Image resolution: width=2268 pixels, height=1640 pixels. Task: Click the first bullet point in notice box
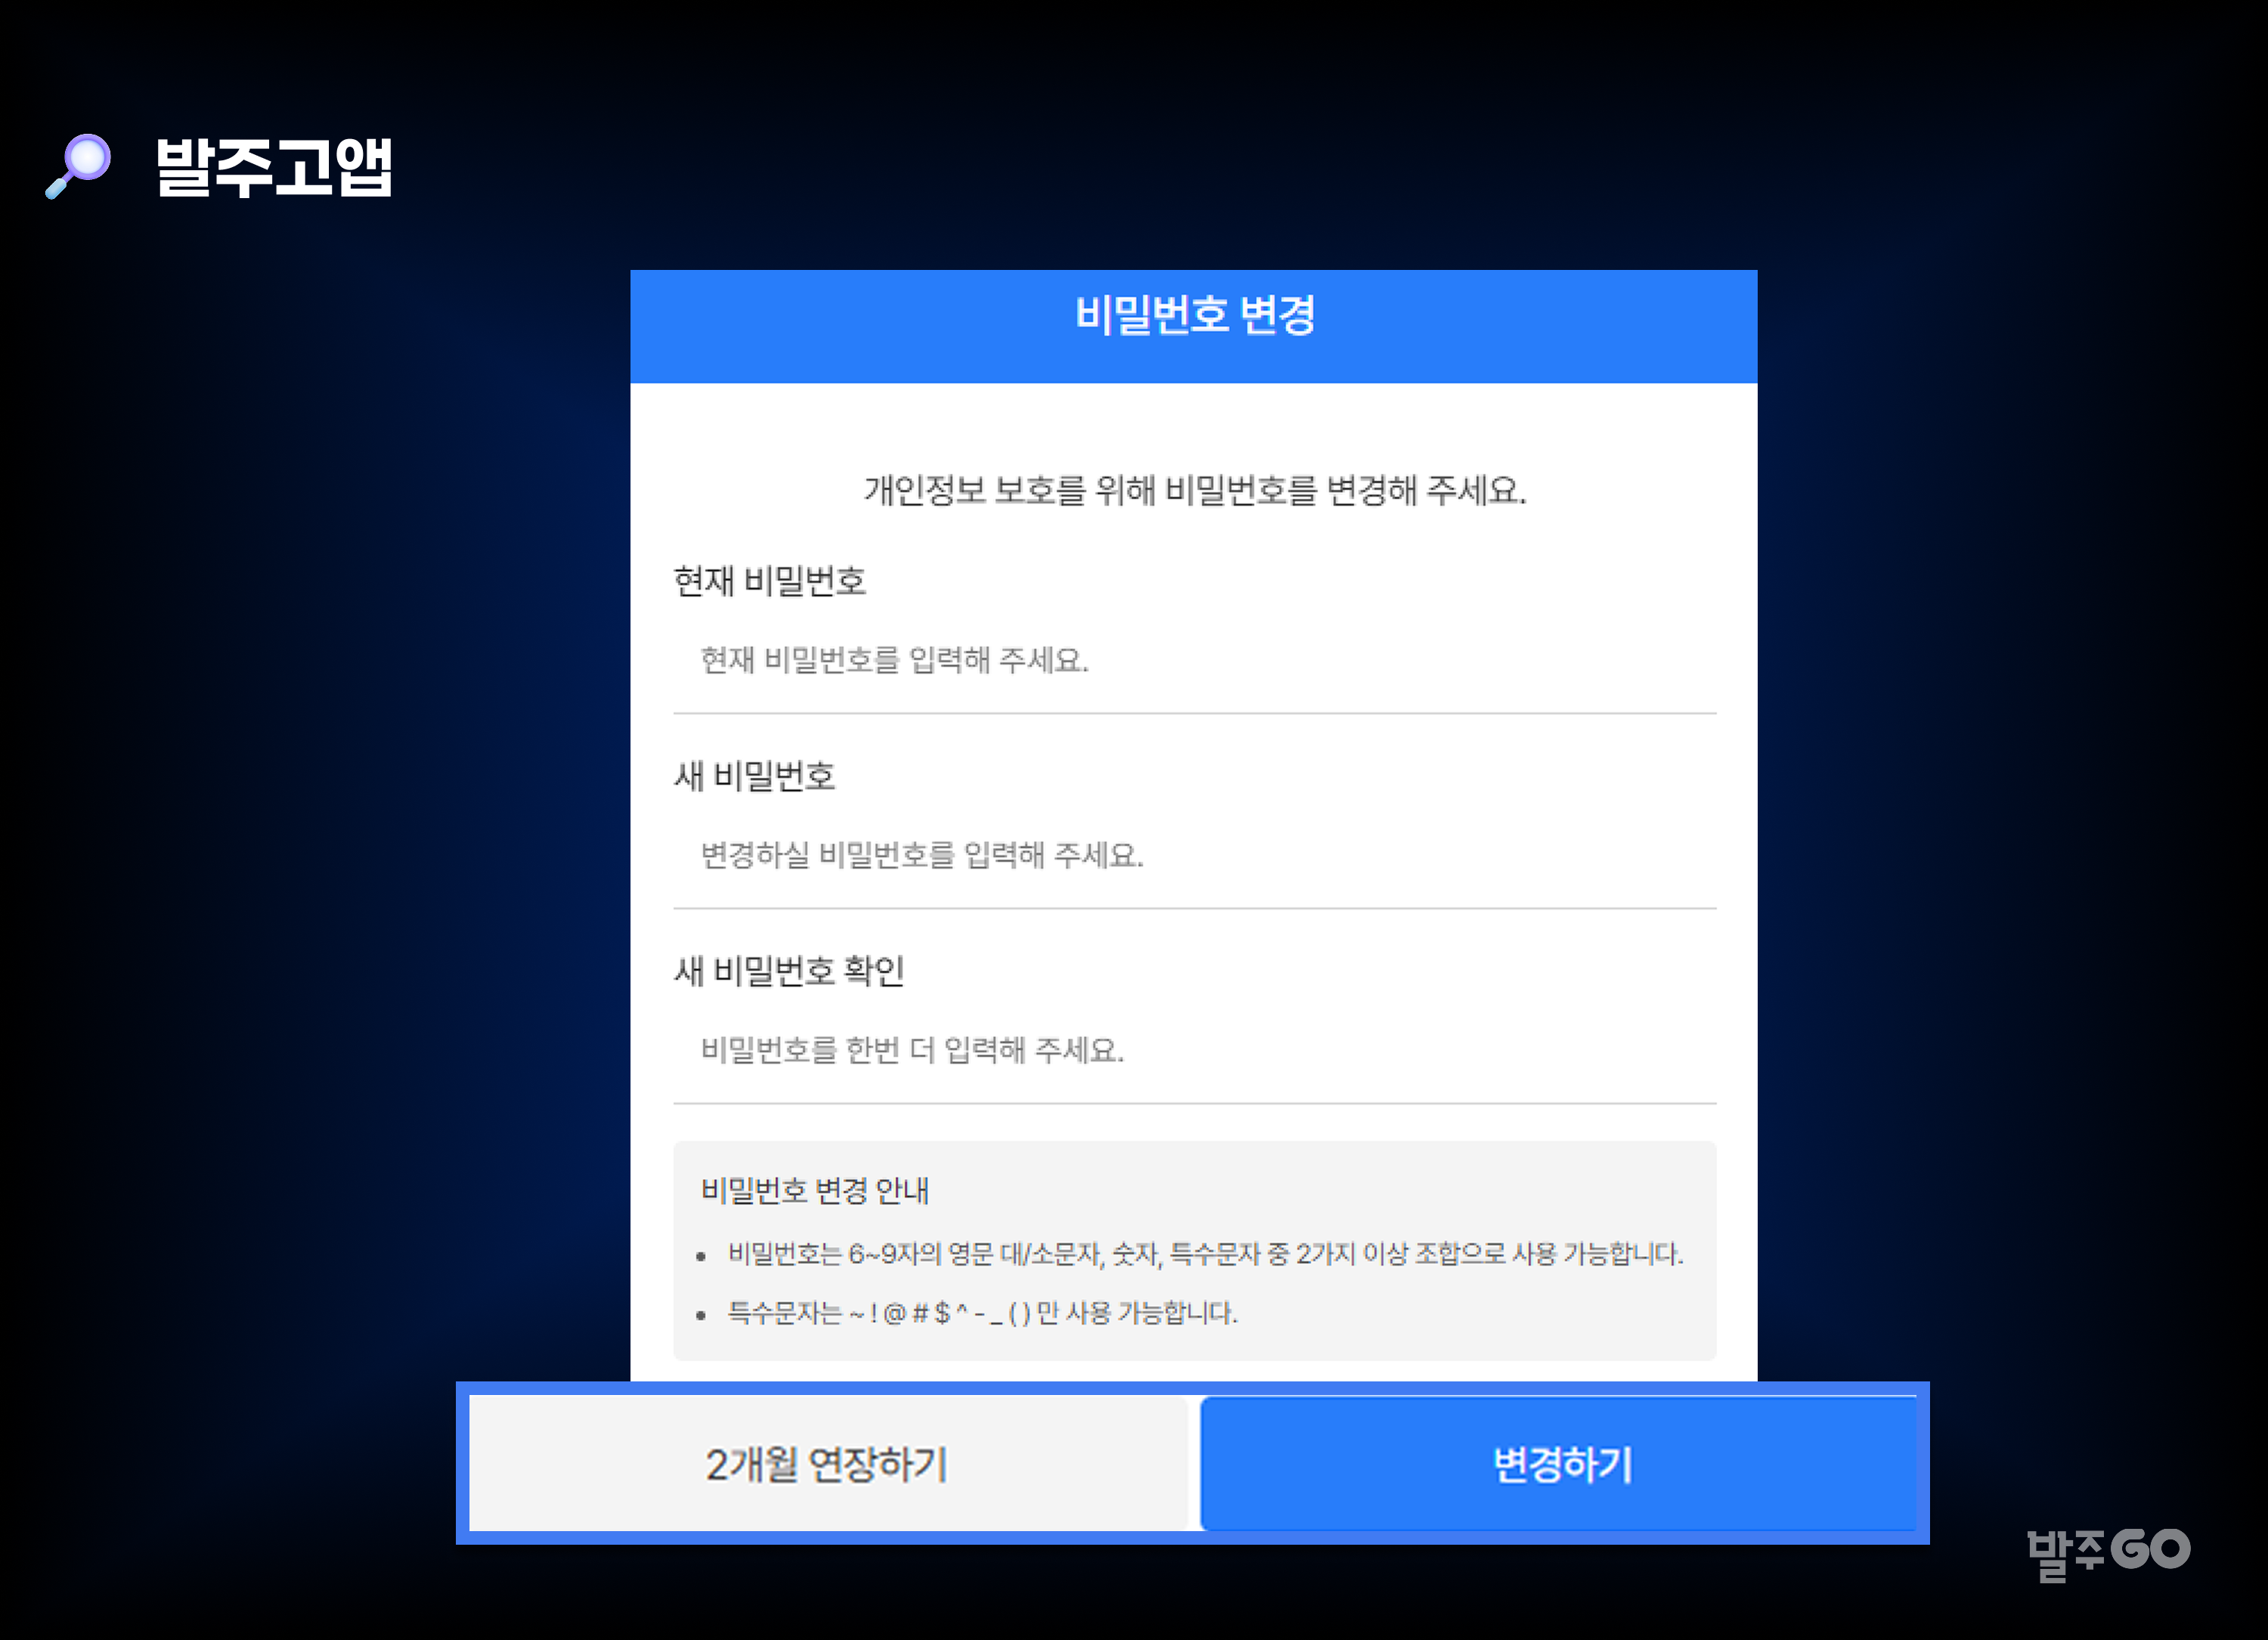(701, 1257)
